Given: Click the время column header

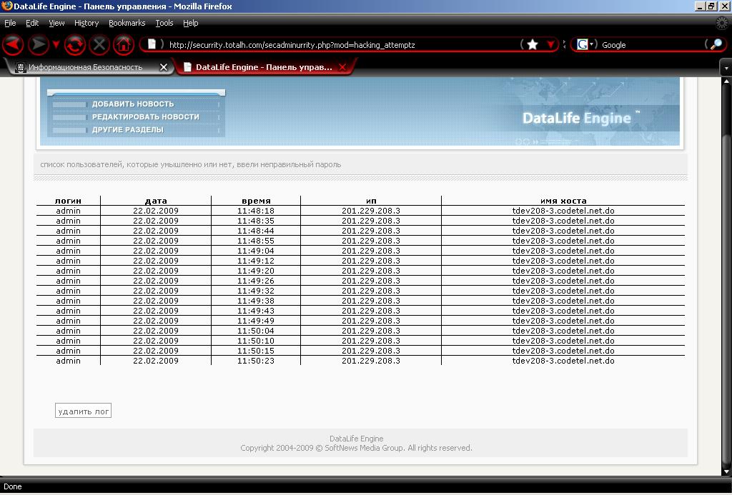Looking at the screenshot, I should tap(257, 201).
